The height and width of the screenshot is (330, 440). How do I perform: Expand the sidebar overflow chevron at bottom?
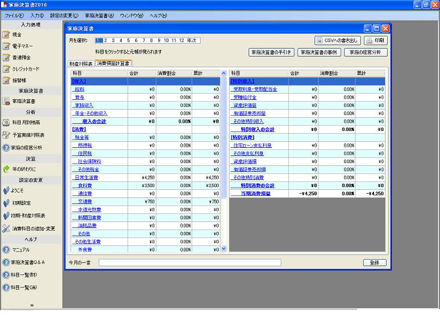[31, 305]
